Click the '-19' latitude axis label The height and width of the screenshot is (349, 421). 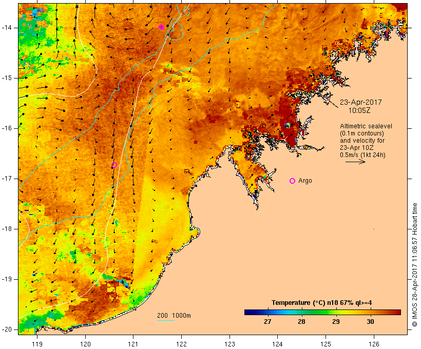(x=7, y=279)
